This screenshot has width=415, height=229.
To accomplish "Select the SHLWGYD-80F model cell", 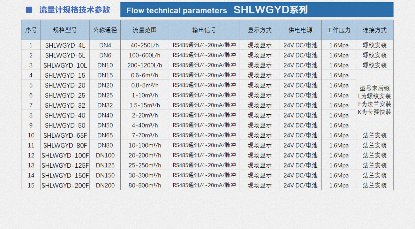I will [65, 145].
